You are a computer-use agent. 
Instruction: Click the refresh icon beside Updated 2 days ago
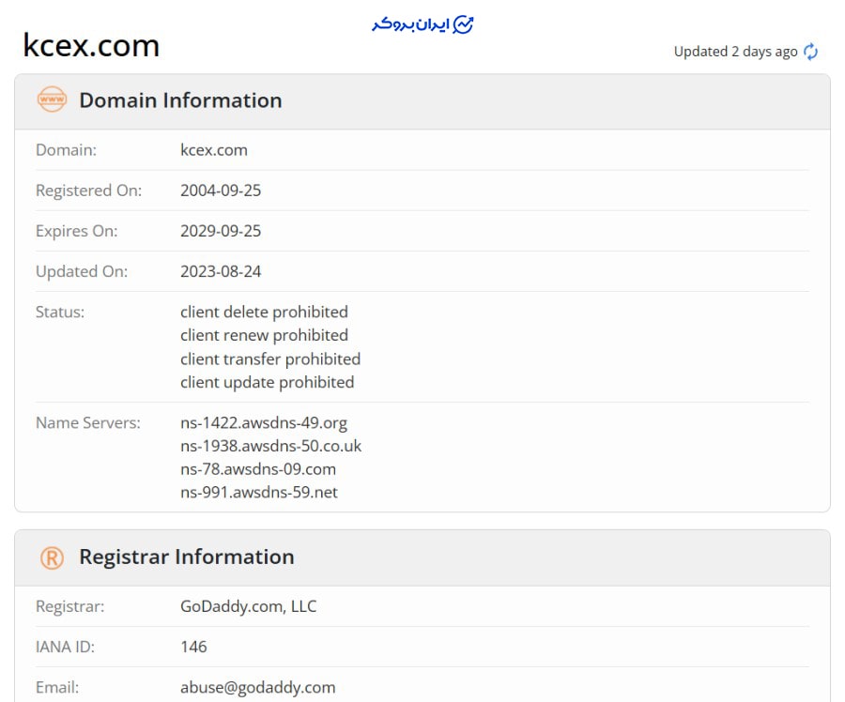pos(810,52)
